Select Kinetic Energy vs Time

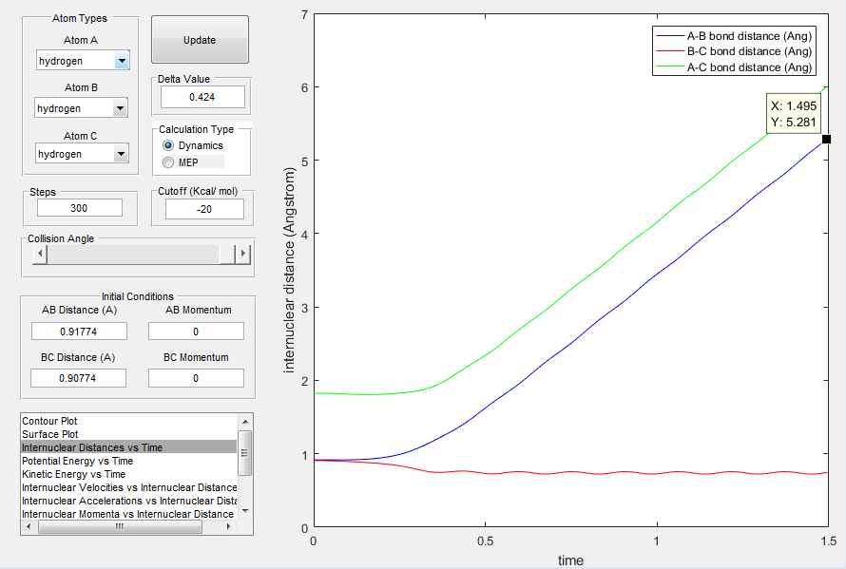click(73, 474)
